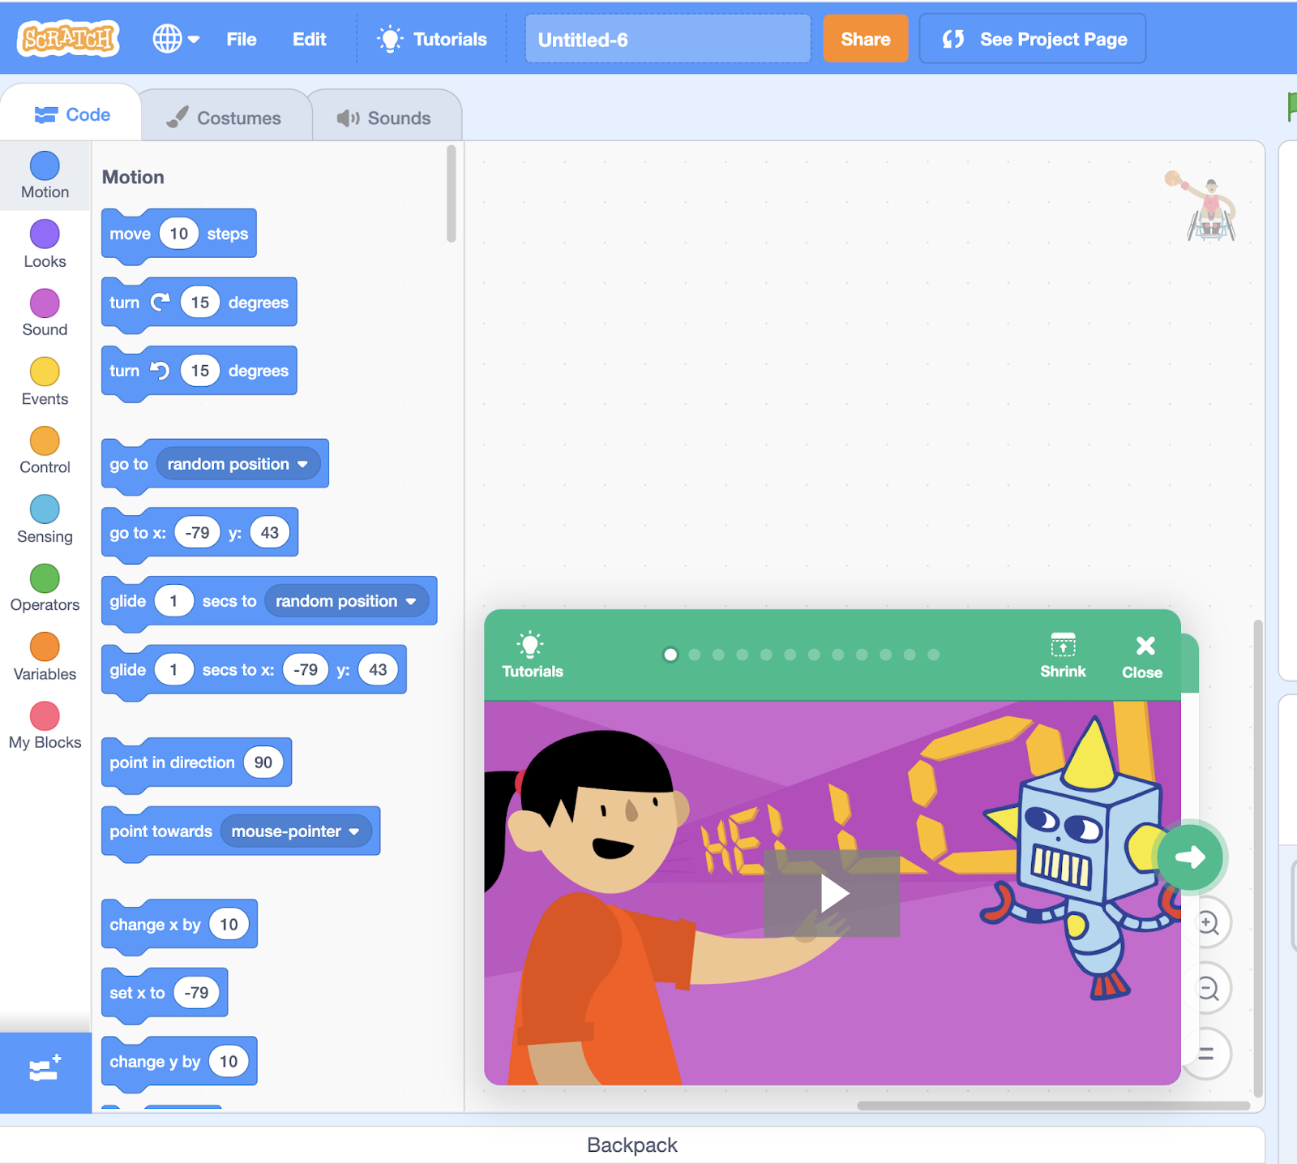The height and width of the screenshot is (1164, 1297).
Task: Open the Edit menu
Action: [x=309, y=38]
